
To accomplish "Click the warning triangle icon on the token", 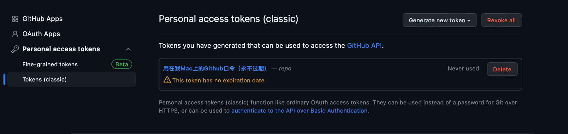I will click(167, 80).
